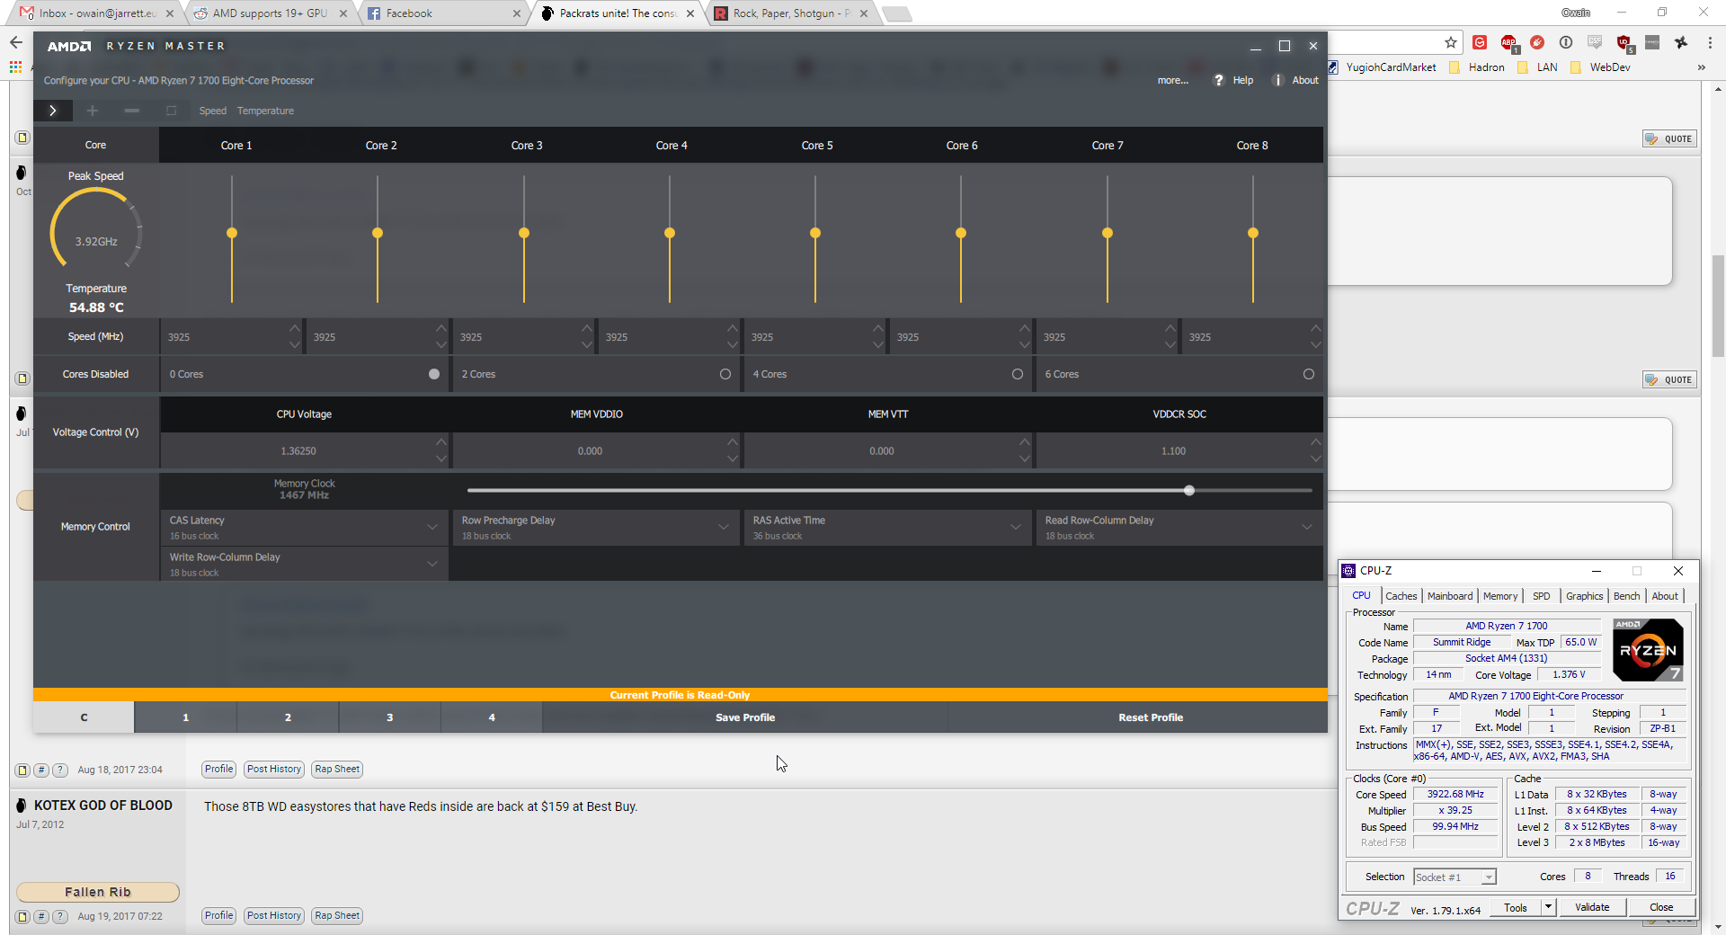Expand the RAS Active Time dropdown
Viewport: 1726px width, 935px height.
pyautogui.click(x=1016, y=527)
